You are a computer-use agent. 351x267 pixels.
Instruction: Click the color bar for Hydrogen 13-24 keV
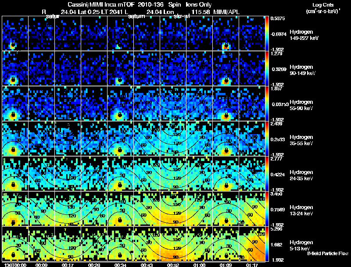coord(267,209)
